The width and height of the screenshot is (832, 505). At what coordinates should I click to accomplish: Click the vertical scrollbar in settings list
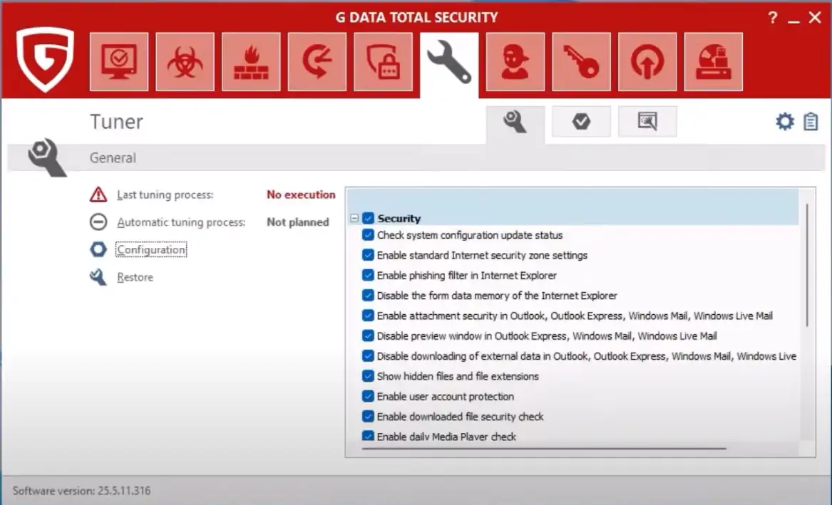[807, 265]
